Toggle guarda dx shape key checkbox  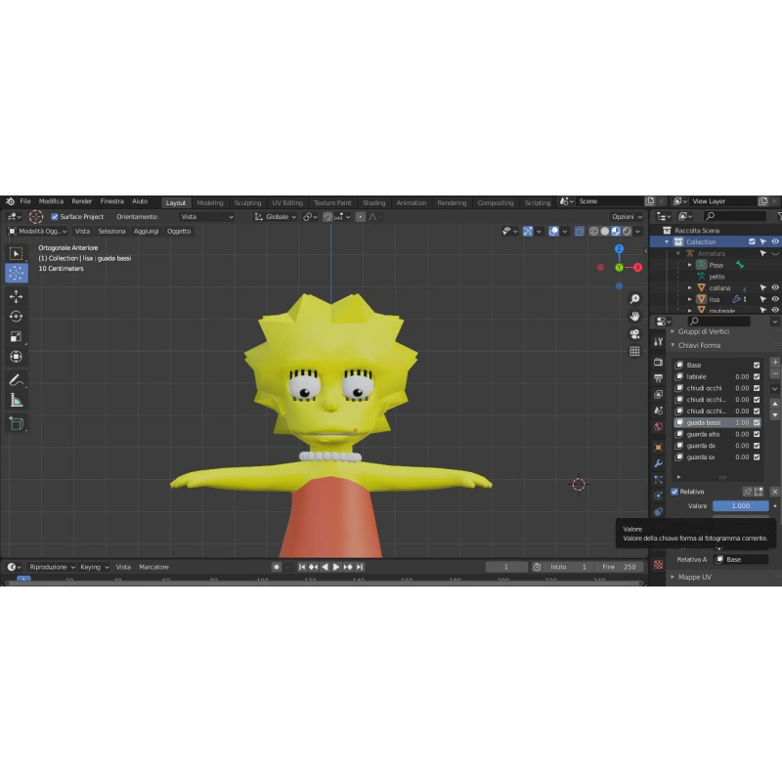(x=757, y=446)
